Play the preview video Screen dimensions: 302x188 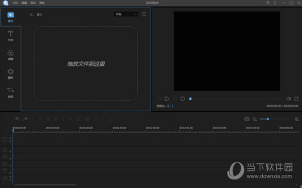tap(167, 99)
